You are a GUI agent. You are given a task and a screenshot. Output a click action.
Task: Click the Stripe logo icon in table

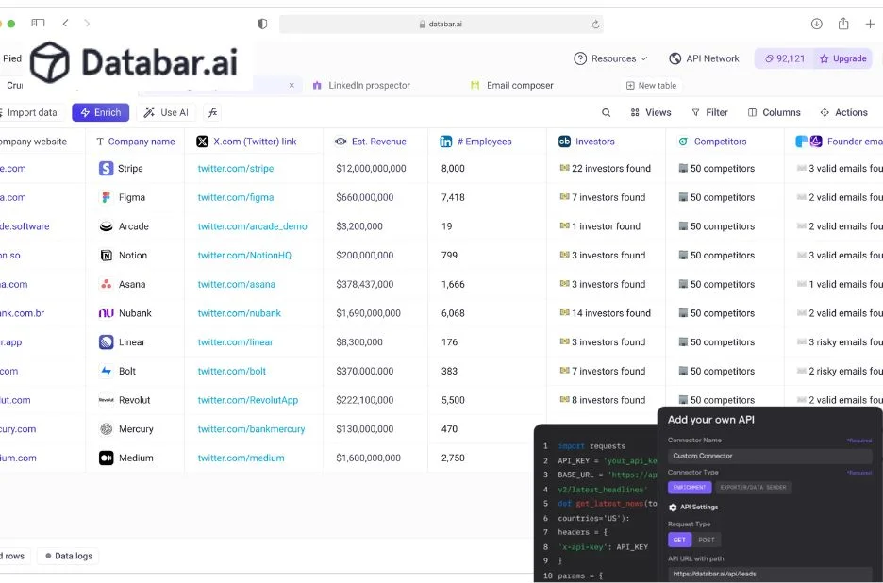pos(106,169)
